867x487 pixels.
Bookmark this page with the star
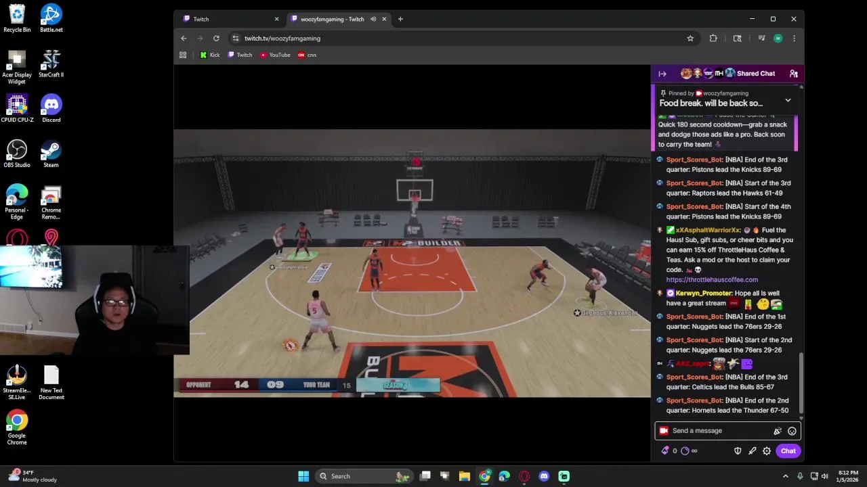coord(690,39)
